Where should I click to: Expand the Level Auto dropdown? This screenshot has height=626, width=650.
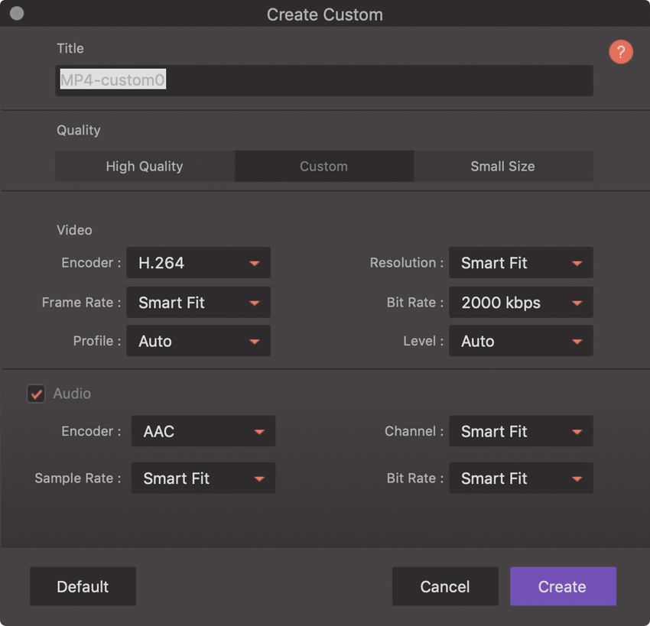pyautogui.click(x=521, y=342)
